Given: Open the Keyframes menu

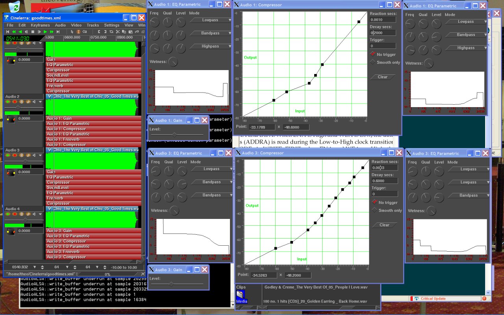Looking at the screenshot, I should (40, 25).
